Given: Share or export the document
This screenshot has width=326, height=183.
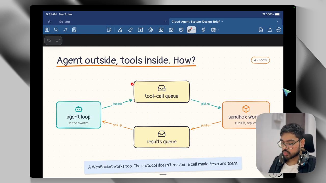Looking at the screenshot, I should tap(270, 30).
